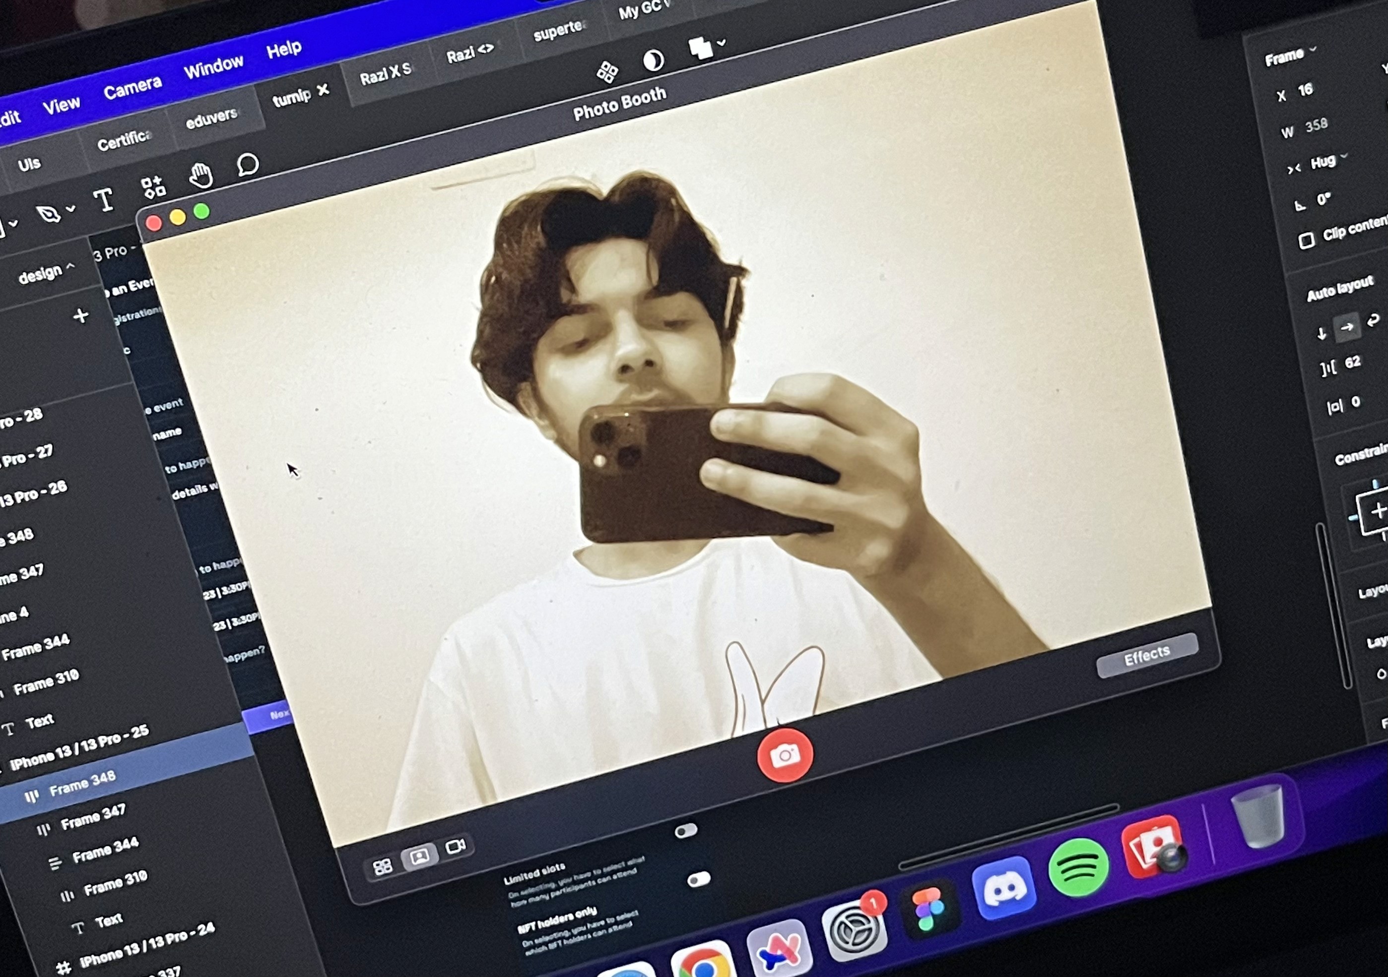Open the Camera menu
The width and height of the screenshot is (1388, 977).
(132, 88)
